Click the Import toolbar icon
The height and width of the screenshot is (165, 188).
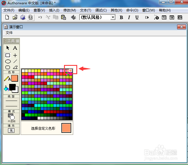[31, 18]
